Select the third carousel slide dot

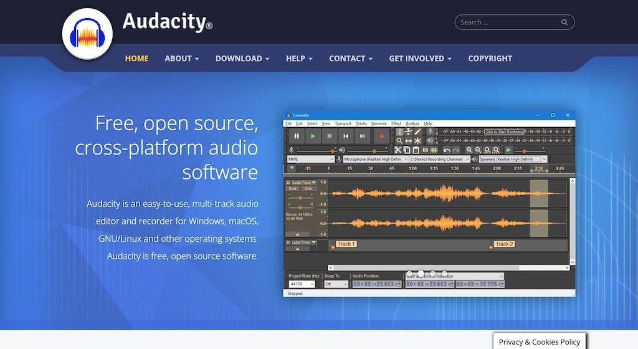pyautogui.click(x=432, y=274)
